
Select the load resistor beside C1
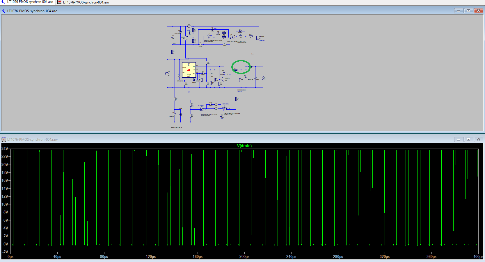(x=263, y=78)
